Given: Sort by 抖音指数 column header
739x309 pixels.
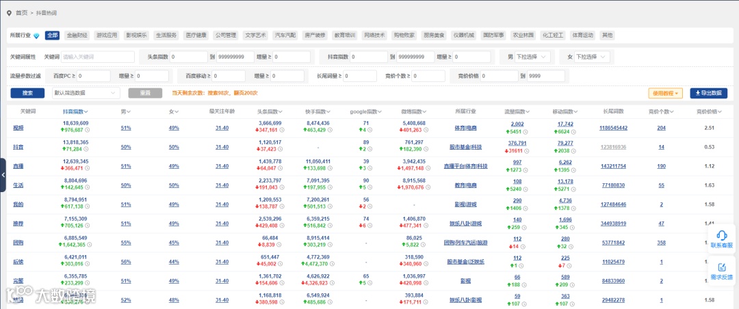Looking at the screenshot, I should point(75,111).
